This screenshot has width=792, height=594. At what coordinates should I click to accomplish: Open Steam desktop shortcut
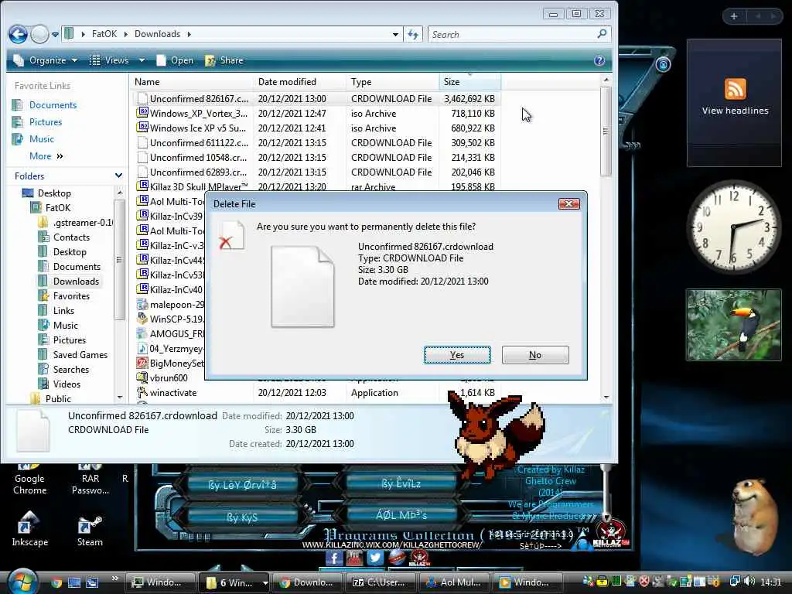[90, 529]
